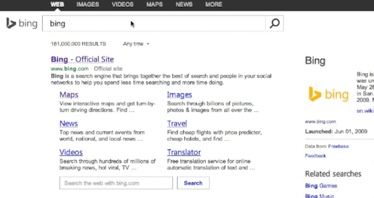Switch to the WEB tab

57,4
